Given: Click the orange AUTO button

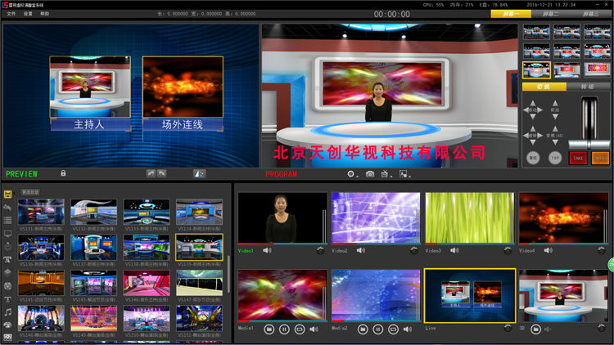Looking at the screenshot, I should point(599,158).
